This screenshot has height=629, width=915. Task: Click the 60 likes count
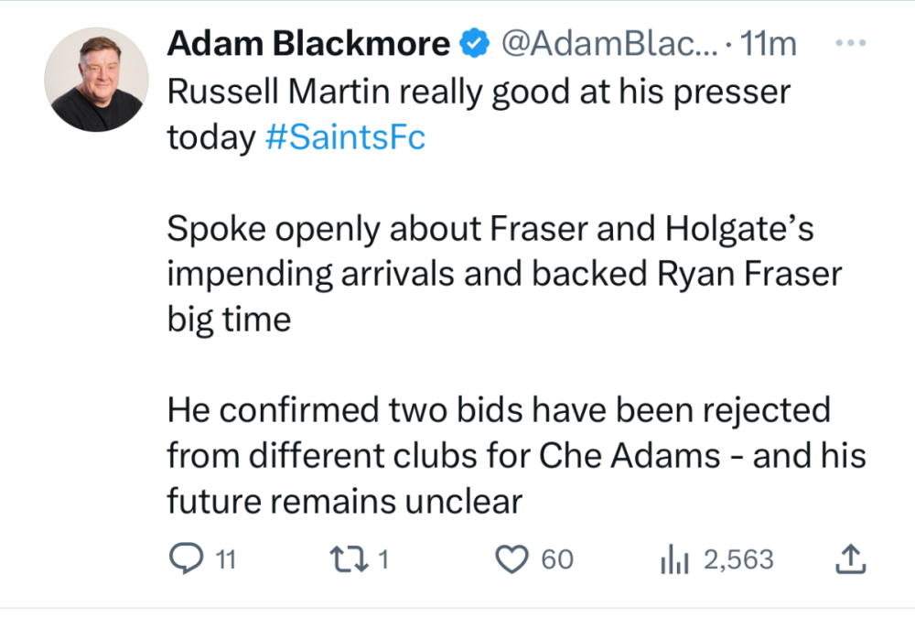(x=557, y=559)
